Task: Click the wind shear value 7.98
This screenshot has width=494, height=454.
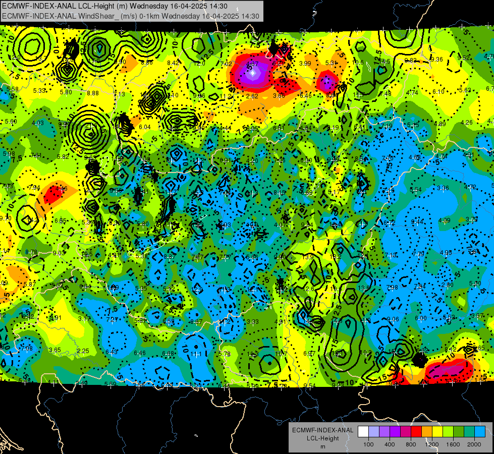Action: pyautogui.click(x=392, y=288)
